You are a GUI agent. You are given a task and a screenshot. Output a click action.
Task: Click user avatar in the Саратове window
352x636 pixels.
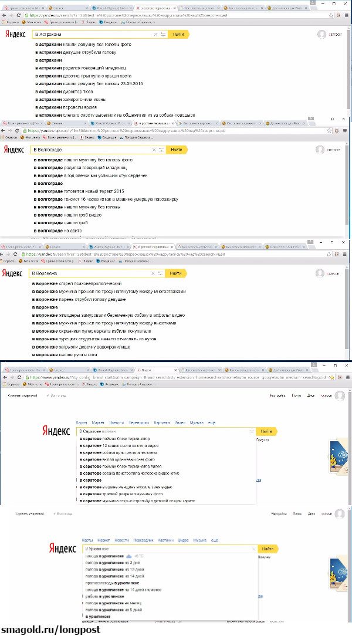(340, 395)
